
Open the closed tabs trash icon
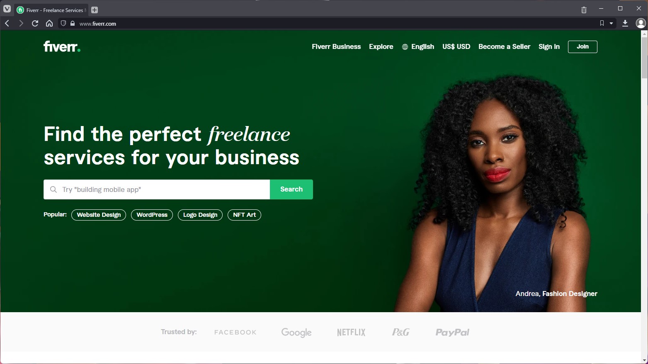[584, 10]
